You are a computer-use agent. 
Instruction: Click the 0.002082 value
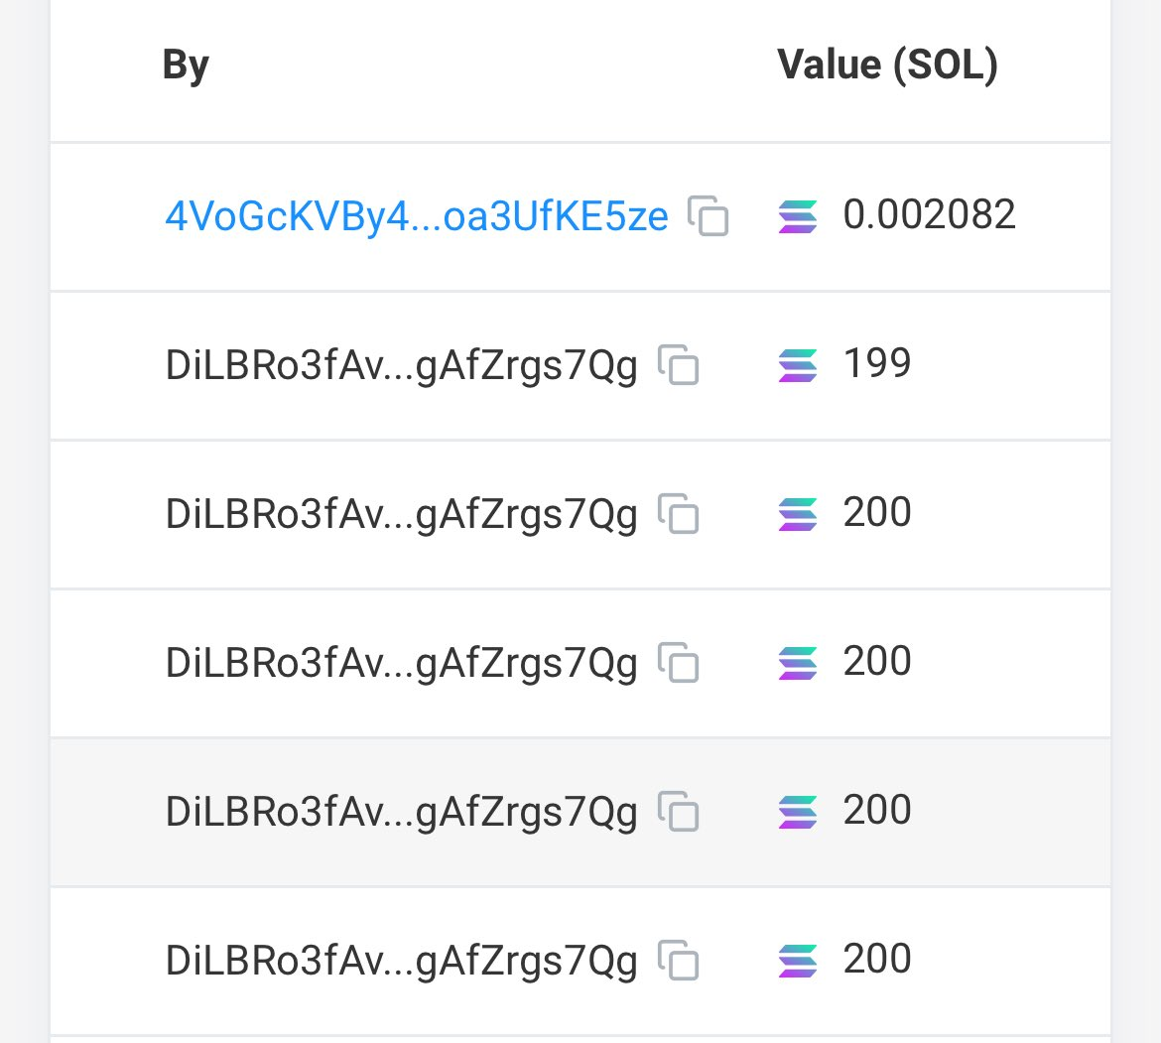(929, 215)
